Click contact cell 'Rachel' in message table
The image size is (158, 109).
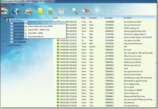tap(92, 47)
